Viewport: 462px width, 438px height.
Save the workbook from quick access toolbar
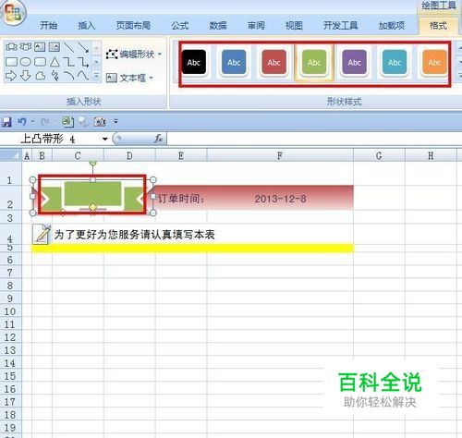[x=6, y=122]
